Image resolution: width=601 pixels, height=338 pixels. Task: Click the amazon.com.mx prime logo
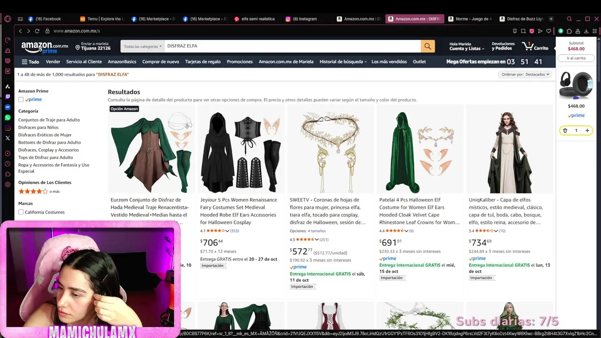click(45, 47)
